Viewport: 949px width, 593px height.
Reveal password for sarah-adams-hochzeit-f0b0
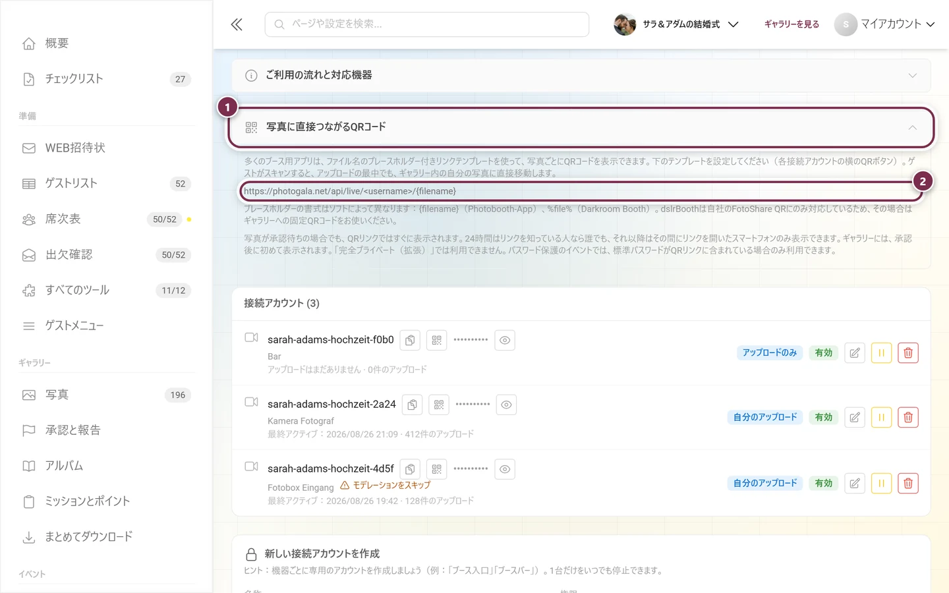pyautogui.click(x=505, y=340)
